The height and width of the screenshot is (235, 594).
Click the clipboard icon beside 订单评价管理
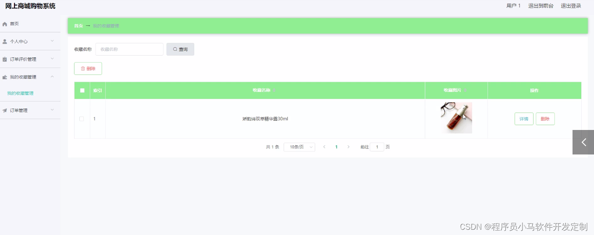pyautogui.click(x=5, y=60)
